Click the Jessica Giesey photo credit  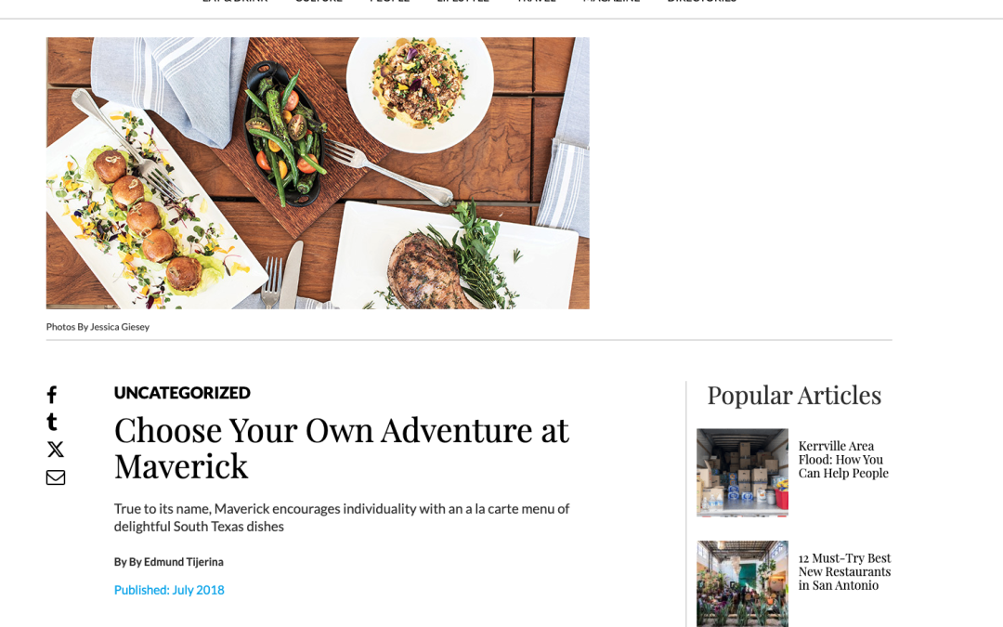[98, 327]
